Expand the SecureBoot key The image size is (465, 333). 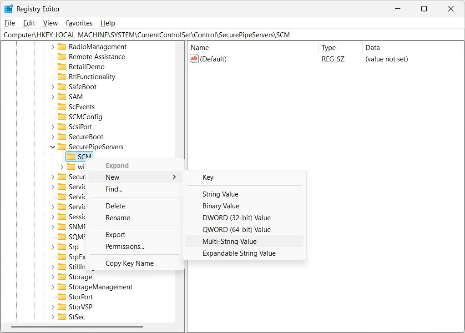pos(52,137)
